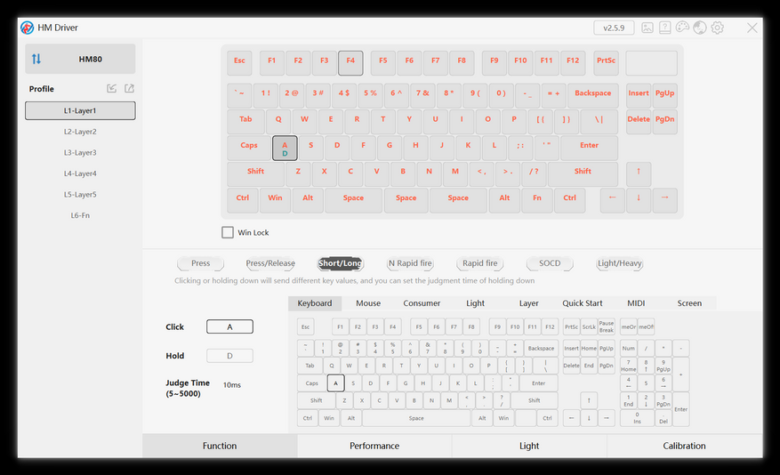Select the Light/Heavy mode
Image resolution: width=780 pixels, height=475 pixels.
[620, 263]
